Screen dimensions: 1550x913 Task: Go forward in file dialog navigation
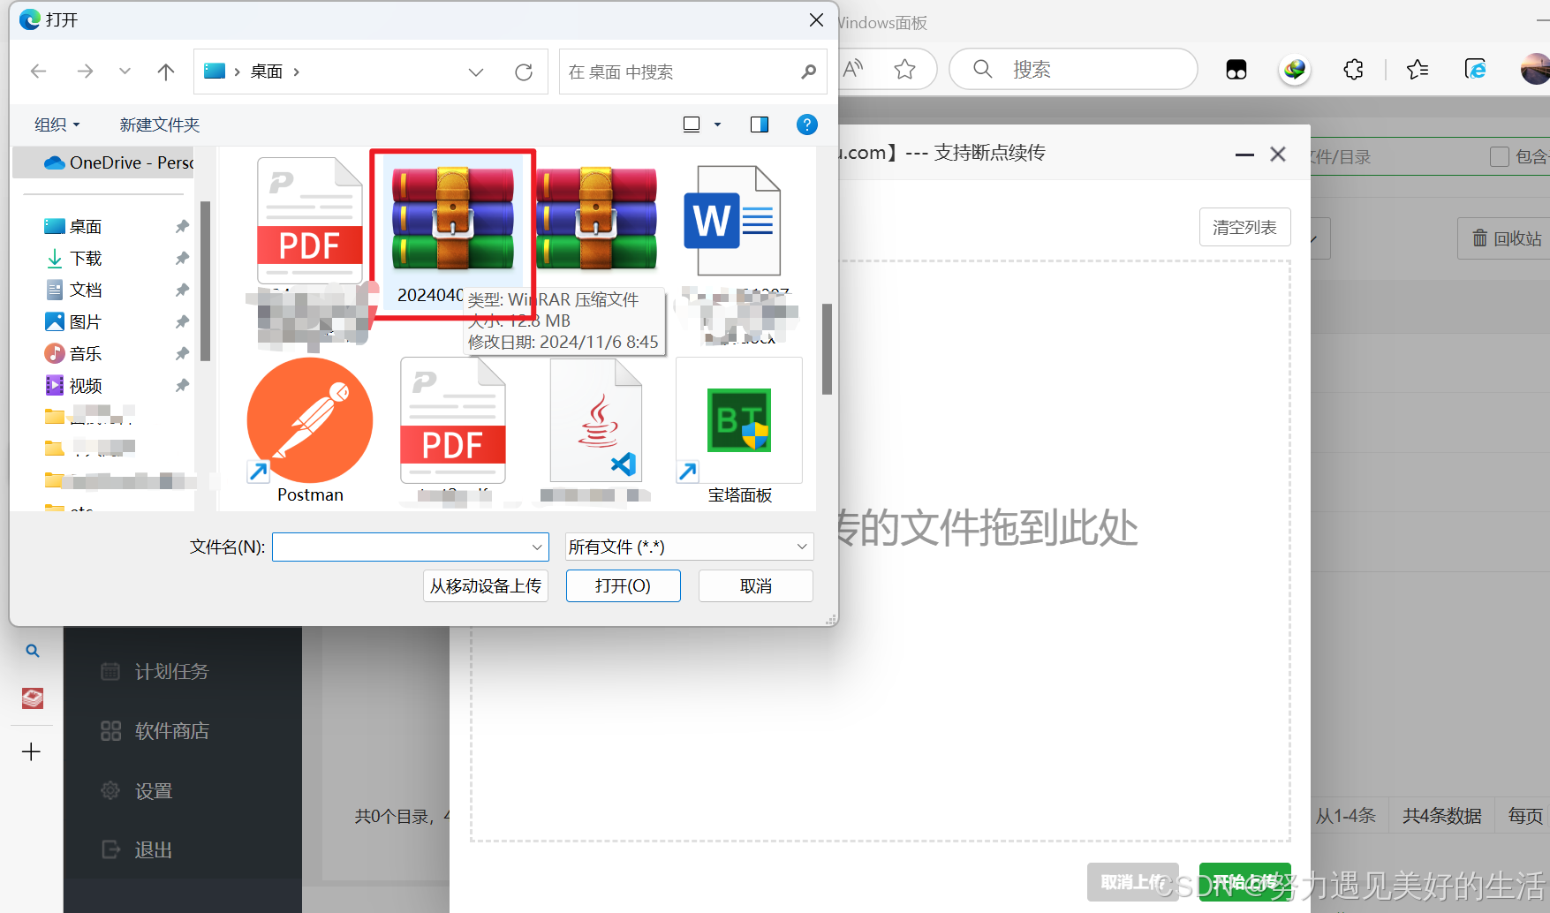(x=85, y=72)
